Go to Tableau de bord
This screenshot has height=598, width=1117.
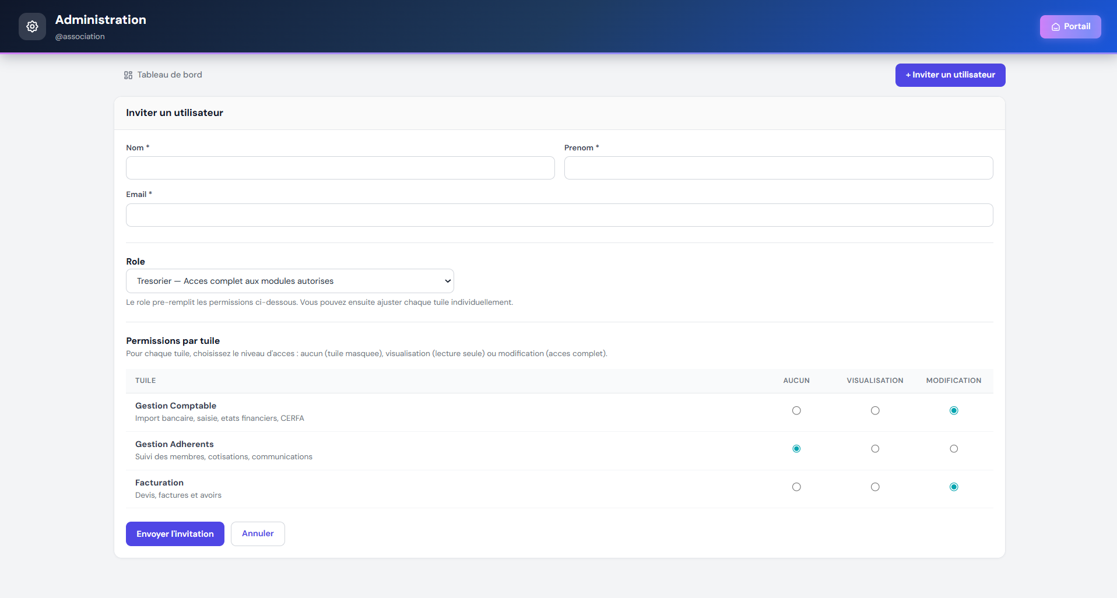click(169, 75)
